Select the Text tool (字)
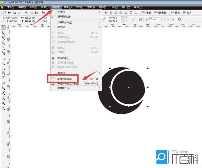Viewport: 202px width, 168px height. click(x=3, y=78)
